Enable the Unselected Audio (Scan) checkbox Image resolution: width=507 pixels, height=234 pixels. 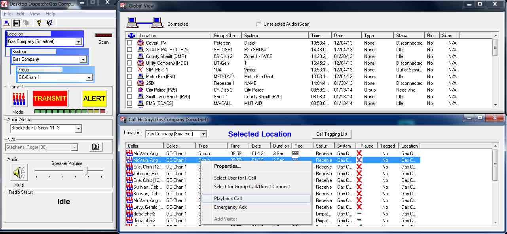pyautogui.click(x=259, y=24)
